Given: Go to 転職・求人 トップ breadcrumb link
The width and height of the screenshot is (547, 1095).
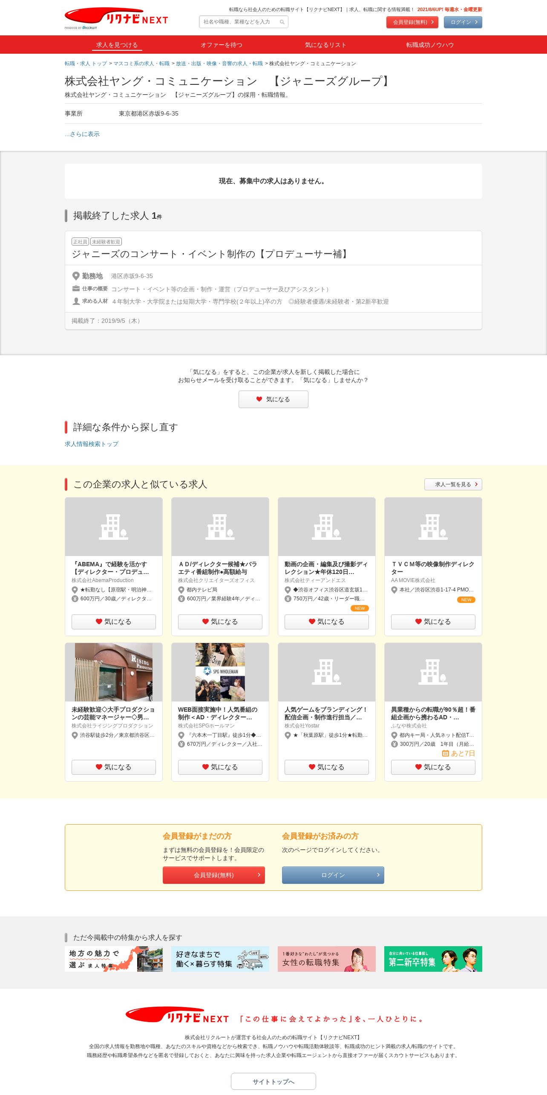Looking at the screenshot, I should pos(86,64).
